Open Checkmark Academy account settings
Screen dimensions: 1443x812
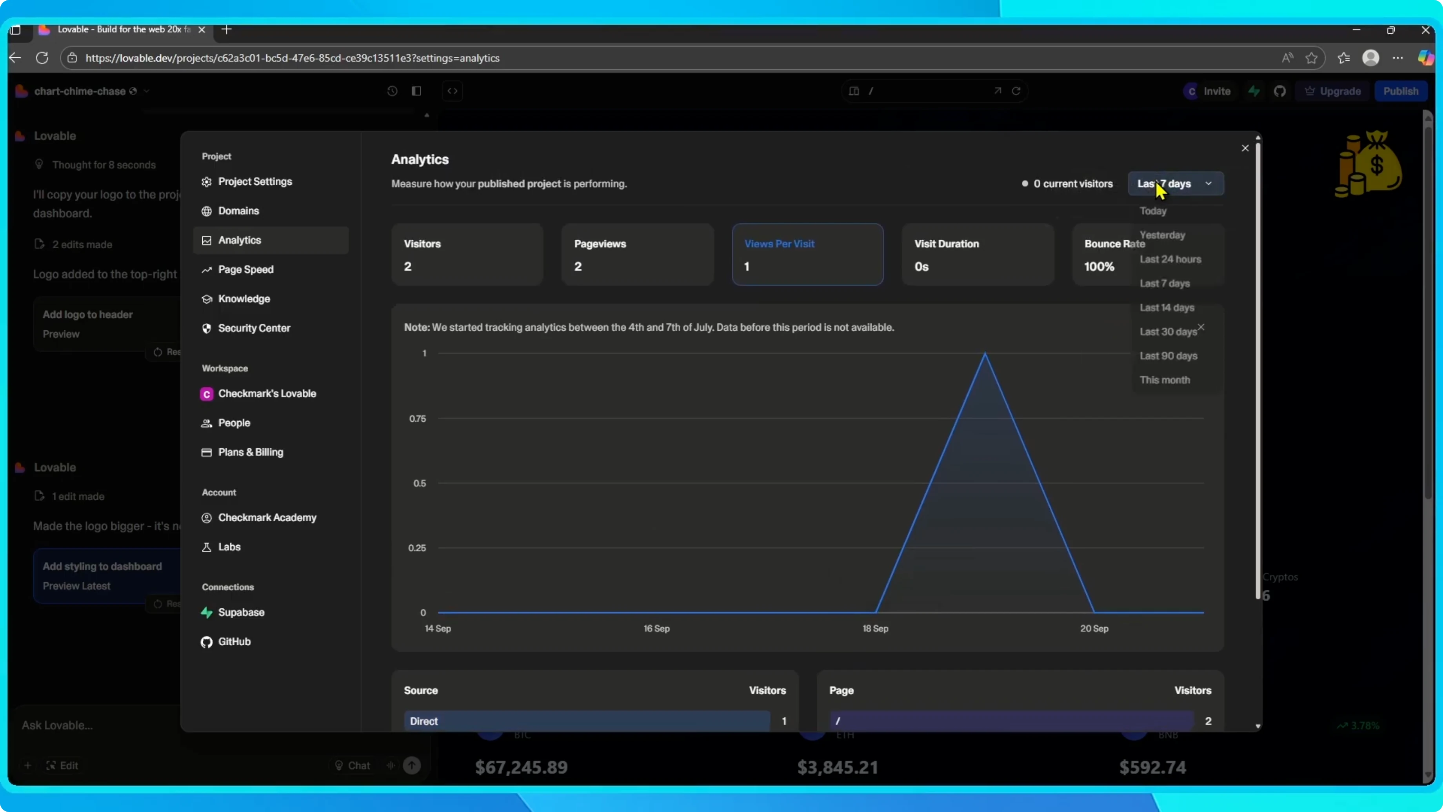coord(271,517)
